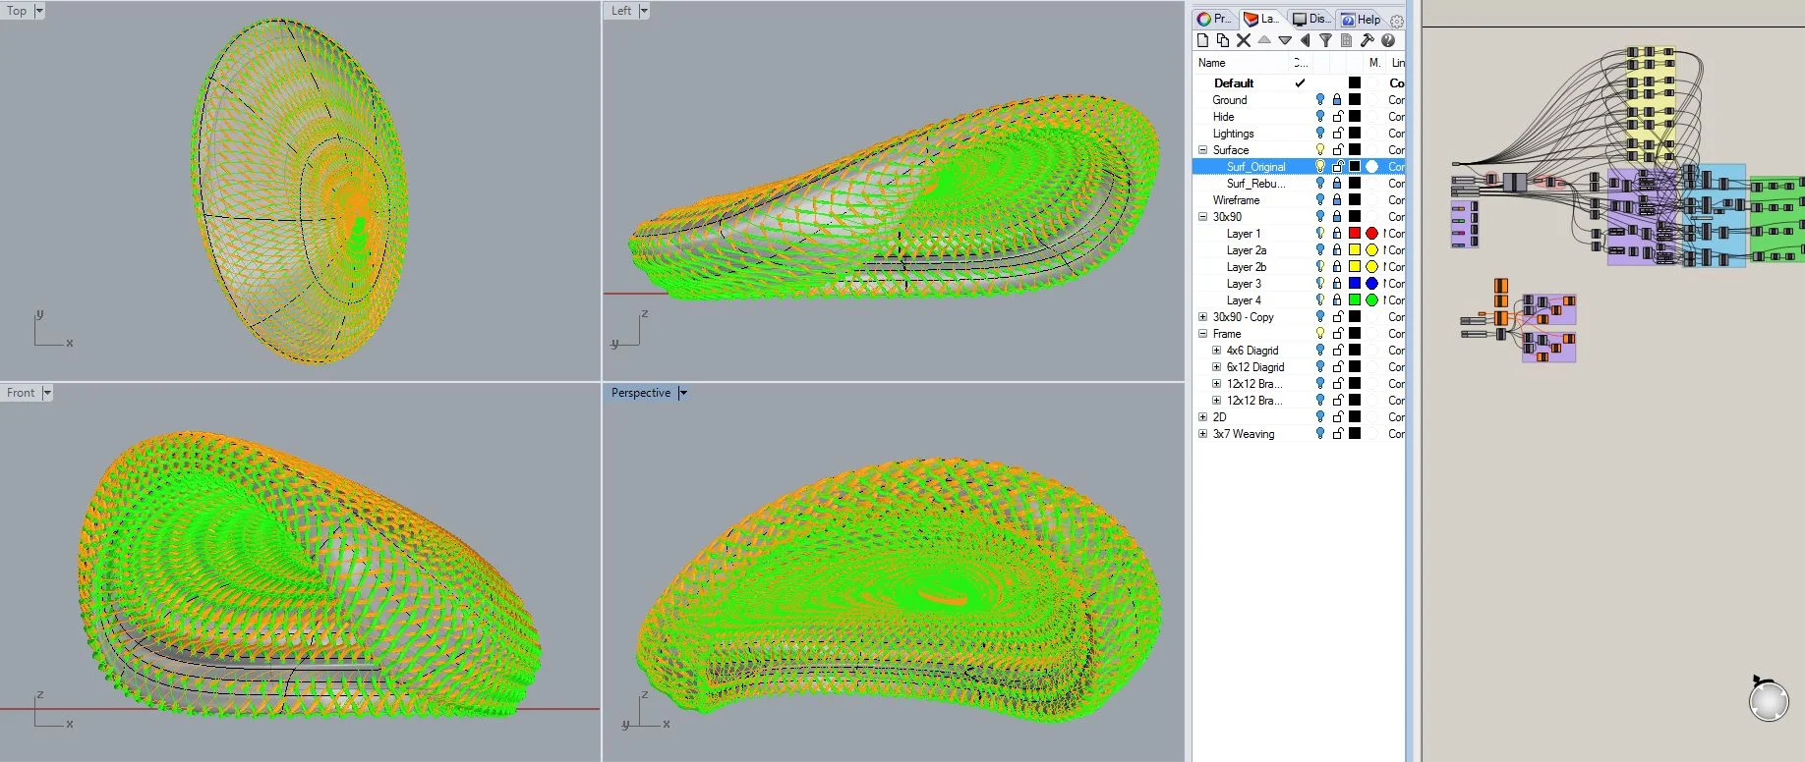
Task: Open panel options with the gear icon
Action: 1397,21
